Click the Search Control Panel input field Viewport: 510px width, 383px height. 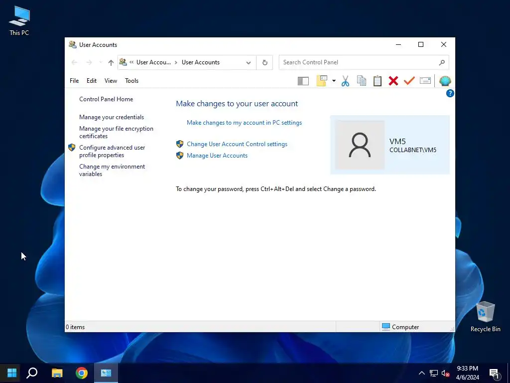pyautogui.click(x=364, y=62)
